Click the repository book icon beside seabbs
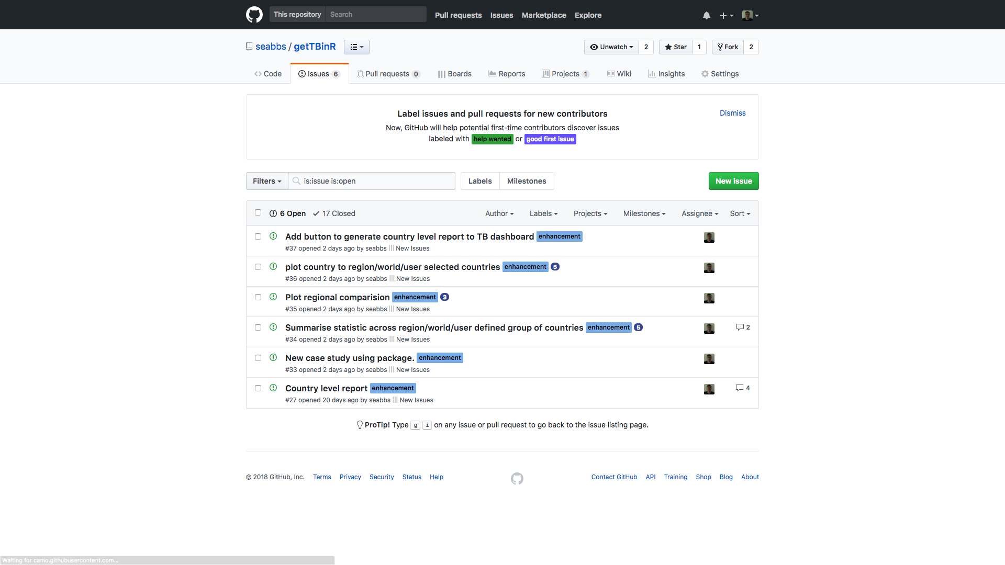 tap(249, 47)
